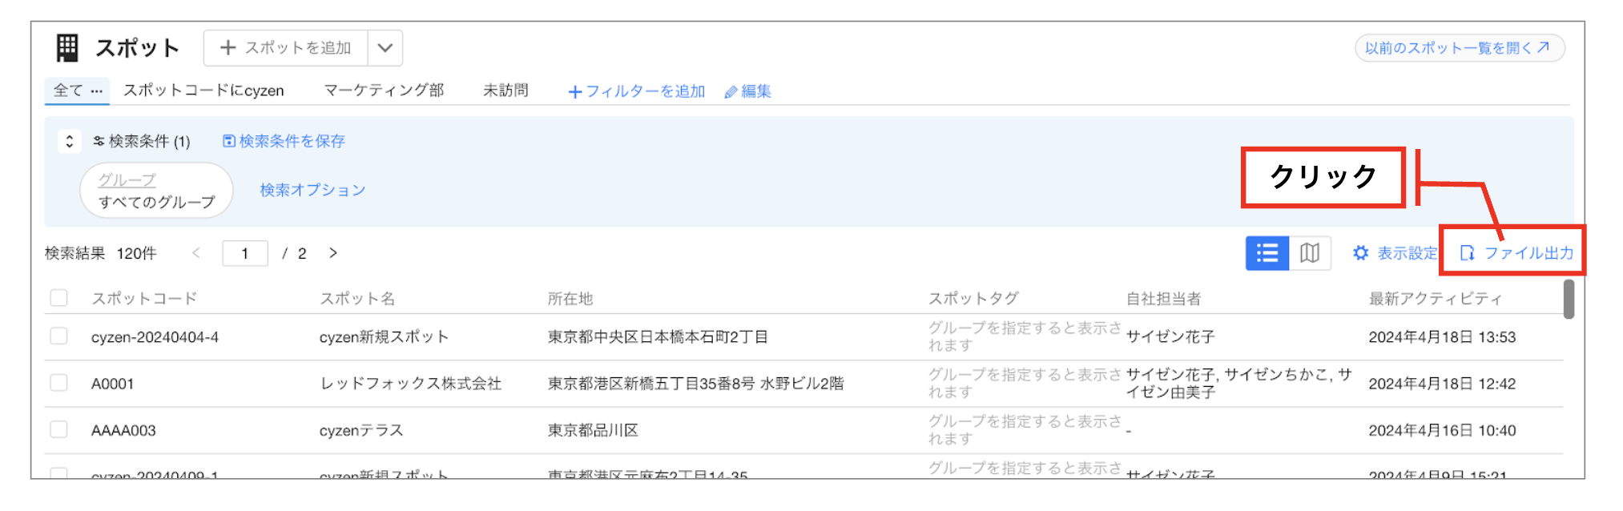Toggle the select-all header checkbox
This screenshot has width=1623, height=511.
tap(58, 298)
